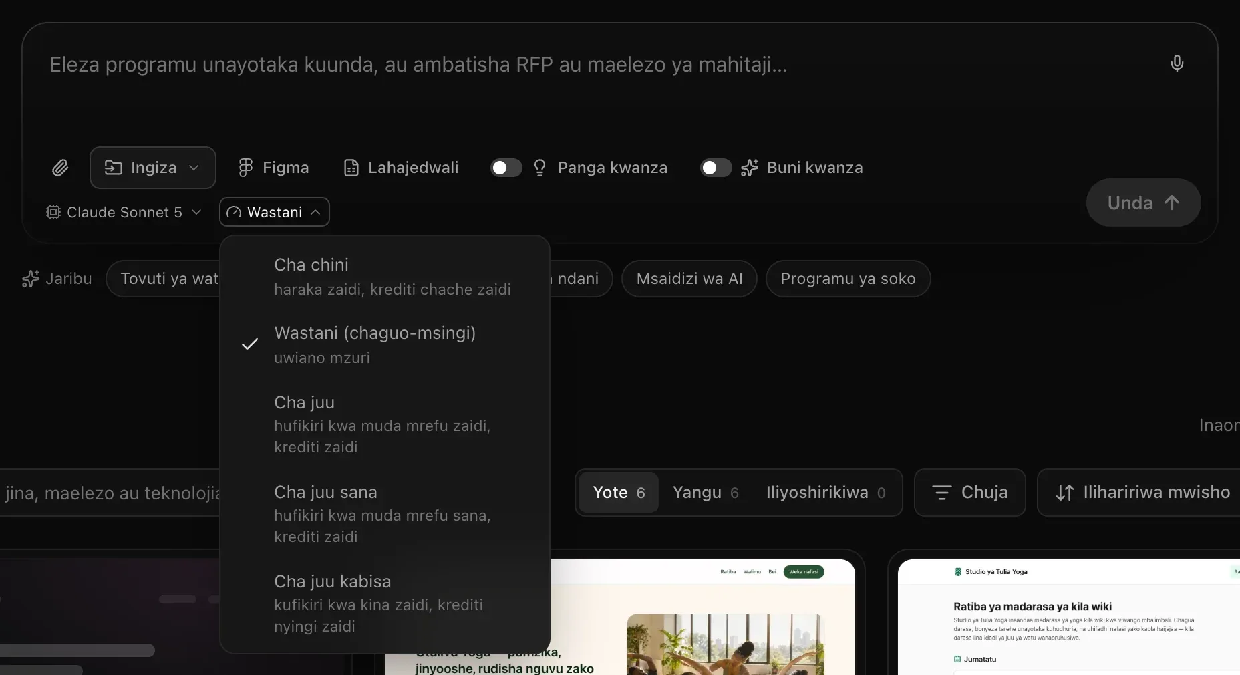Viewport: 1240px width, 675px height.
Task: Click the Buni kwanza sparkle icon
Action: pos(750,168)
